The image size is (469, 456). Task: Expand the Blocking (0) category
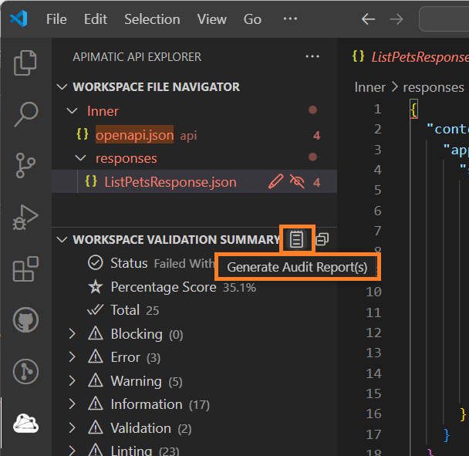pyautogui.click(x=72, y=333)
